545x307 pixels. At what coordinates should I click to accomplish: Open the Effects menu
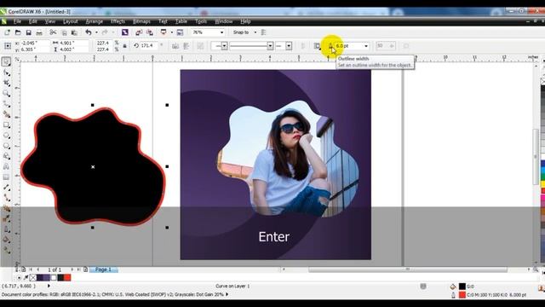118,21
